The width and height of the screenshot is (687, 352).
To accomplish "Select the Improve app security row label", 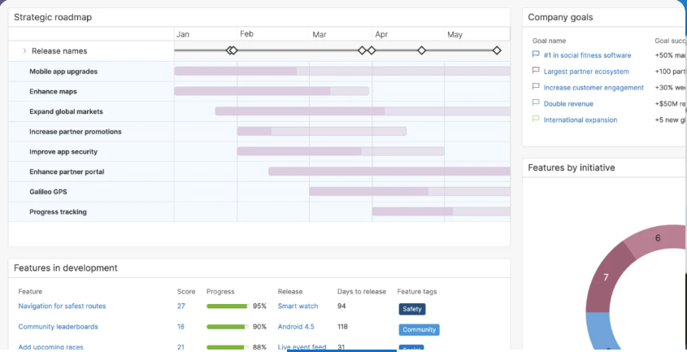I will pos(63,152).
